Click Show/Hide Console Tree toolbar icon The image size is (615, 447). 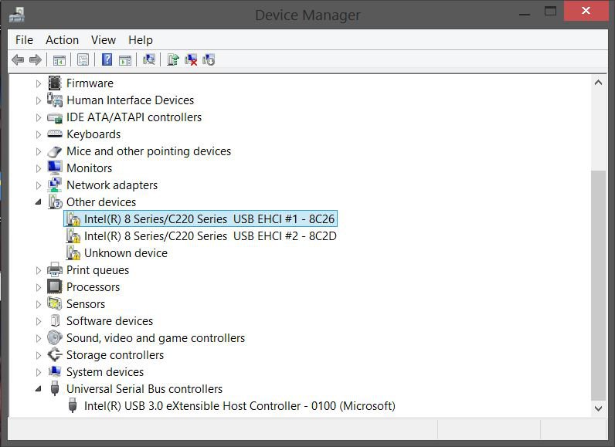[x=59, y=60]
